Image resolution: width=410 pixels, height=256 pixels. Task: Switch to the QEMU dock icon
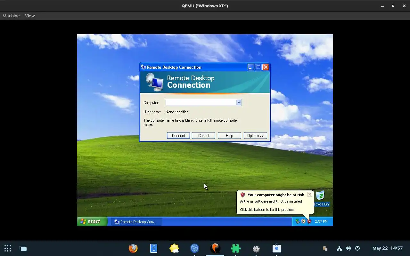tap(215, 248)
